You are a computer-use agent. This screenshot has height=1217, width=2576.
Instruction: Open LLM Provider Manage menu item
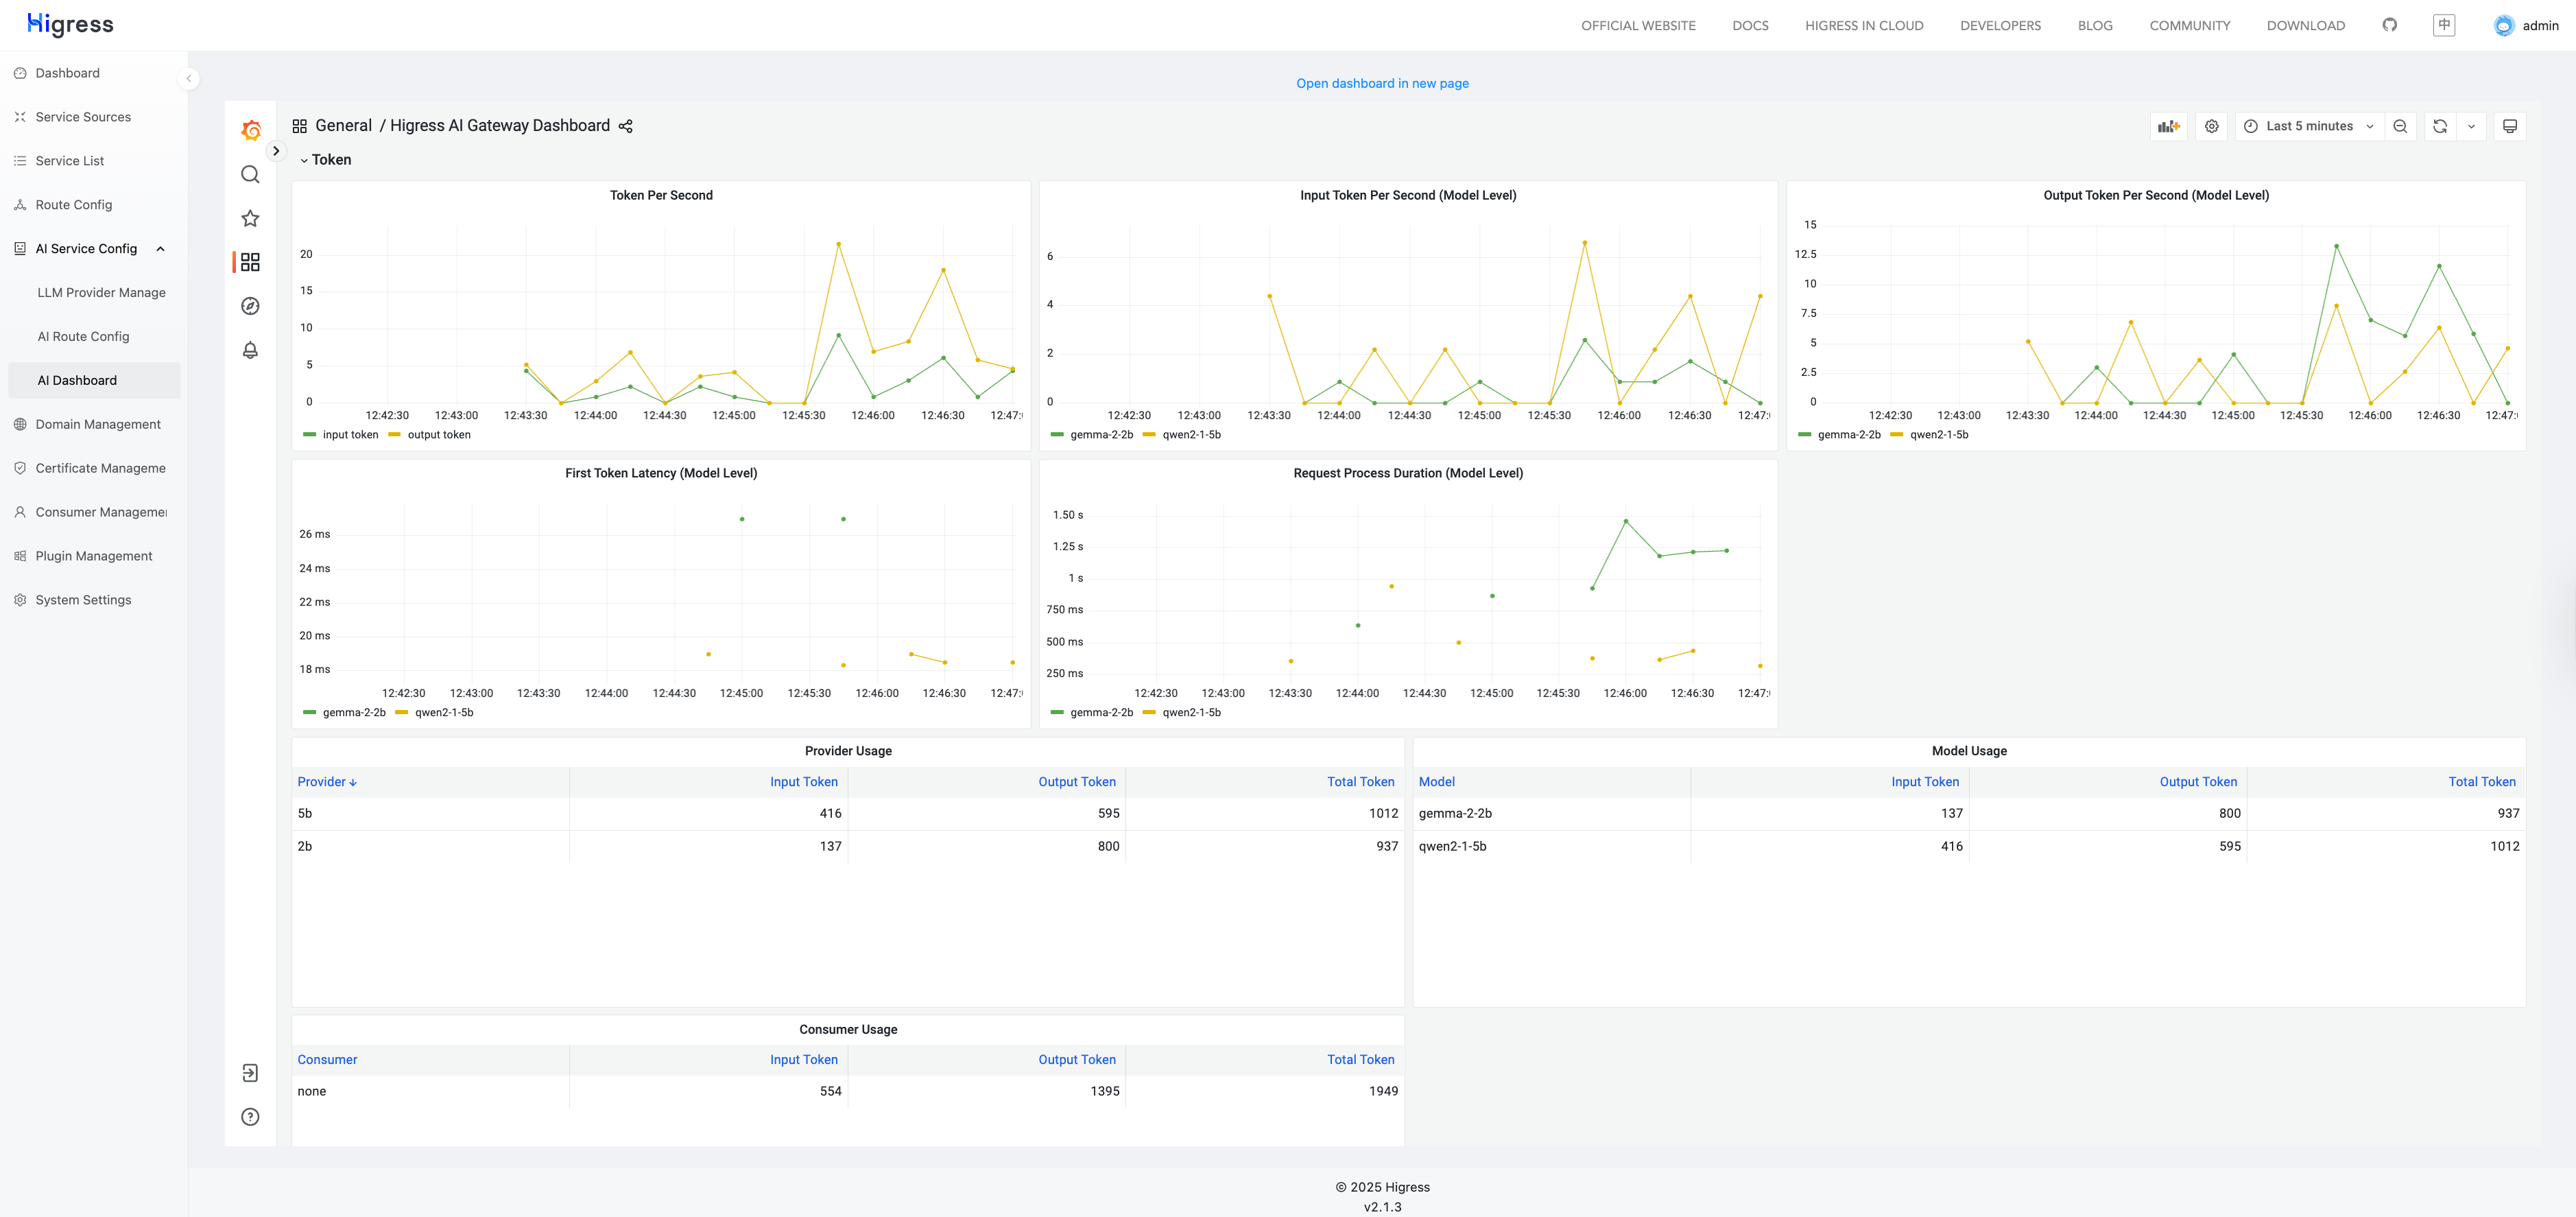click(101, 293)
